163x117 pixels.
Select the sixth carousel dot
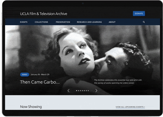[x=86, y=91]
